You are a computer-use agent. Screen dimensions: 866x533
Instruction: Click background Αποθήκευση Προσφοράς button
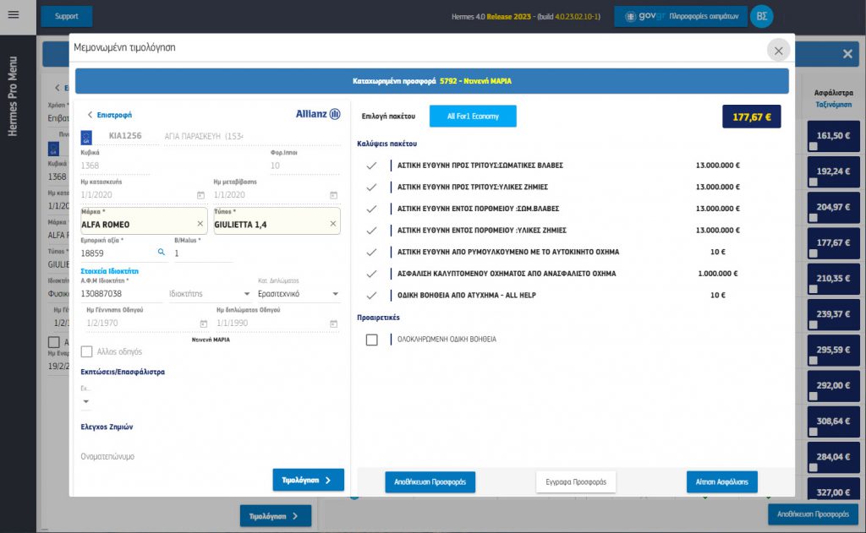click(x=813, y=514)
